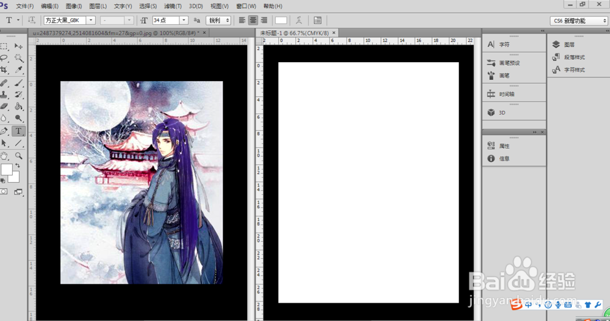The height and width of the screenshot is (321, 610).
Task: Select the Lasso tool
Action: point(4,58)
